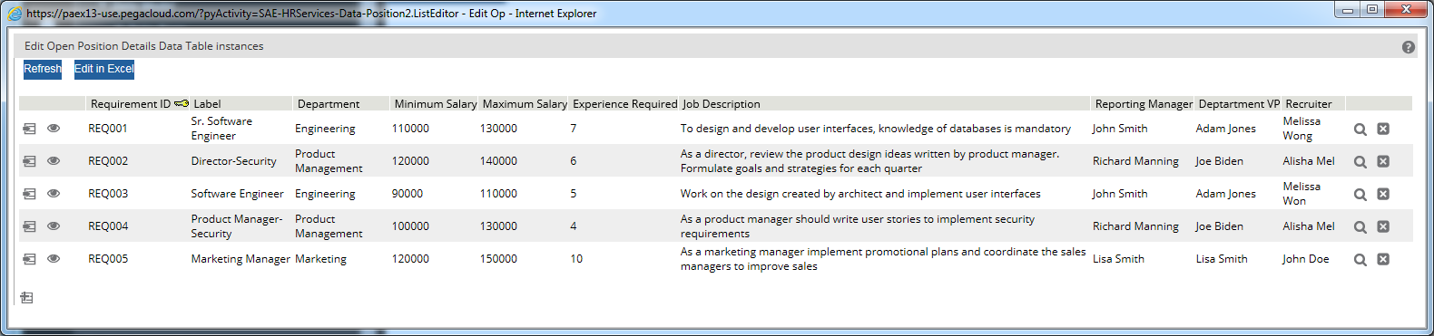Click the 90000 minimum salary value
Screen dimensions: 1434x336
[x=408, y=194]
